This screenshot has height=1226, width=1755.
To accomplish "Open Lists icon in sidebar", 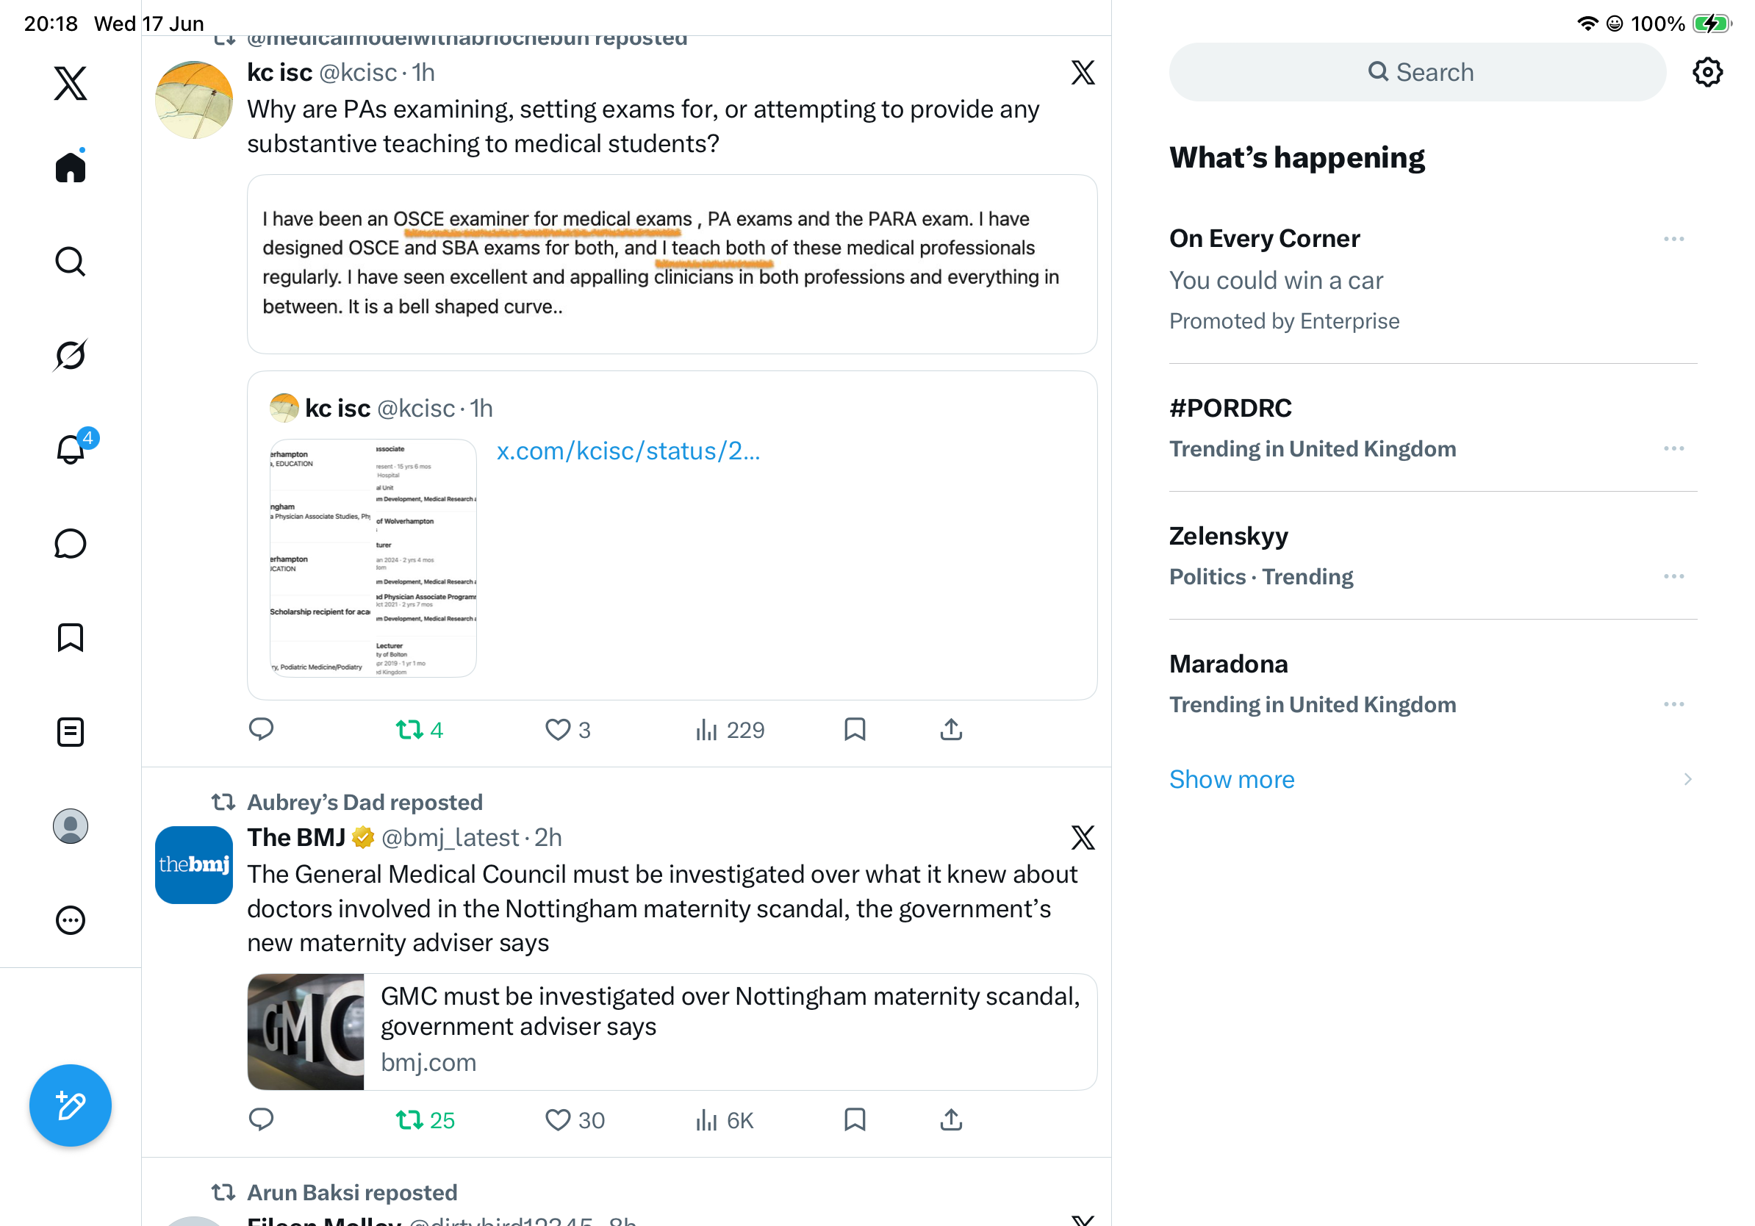I will pyautogui.click(x=71, y=732).
